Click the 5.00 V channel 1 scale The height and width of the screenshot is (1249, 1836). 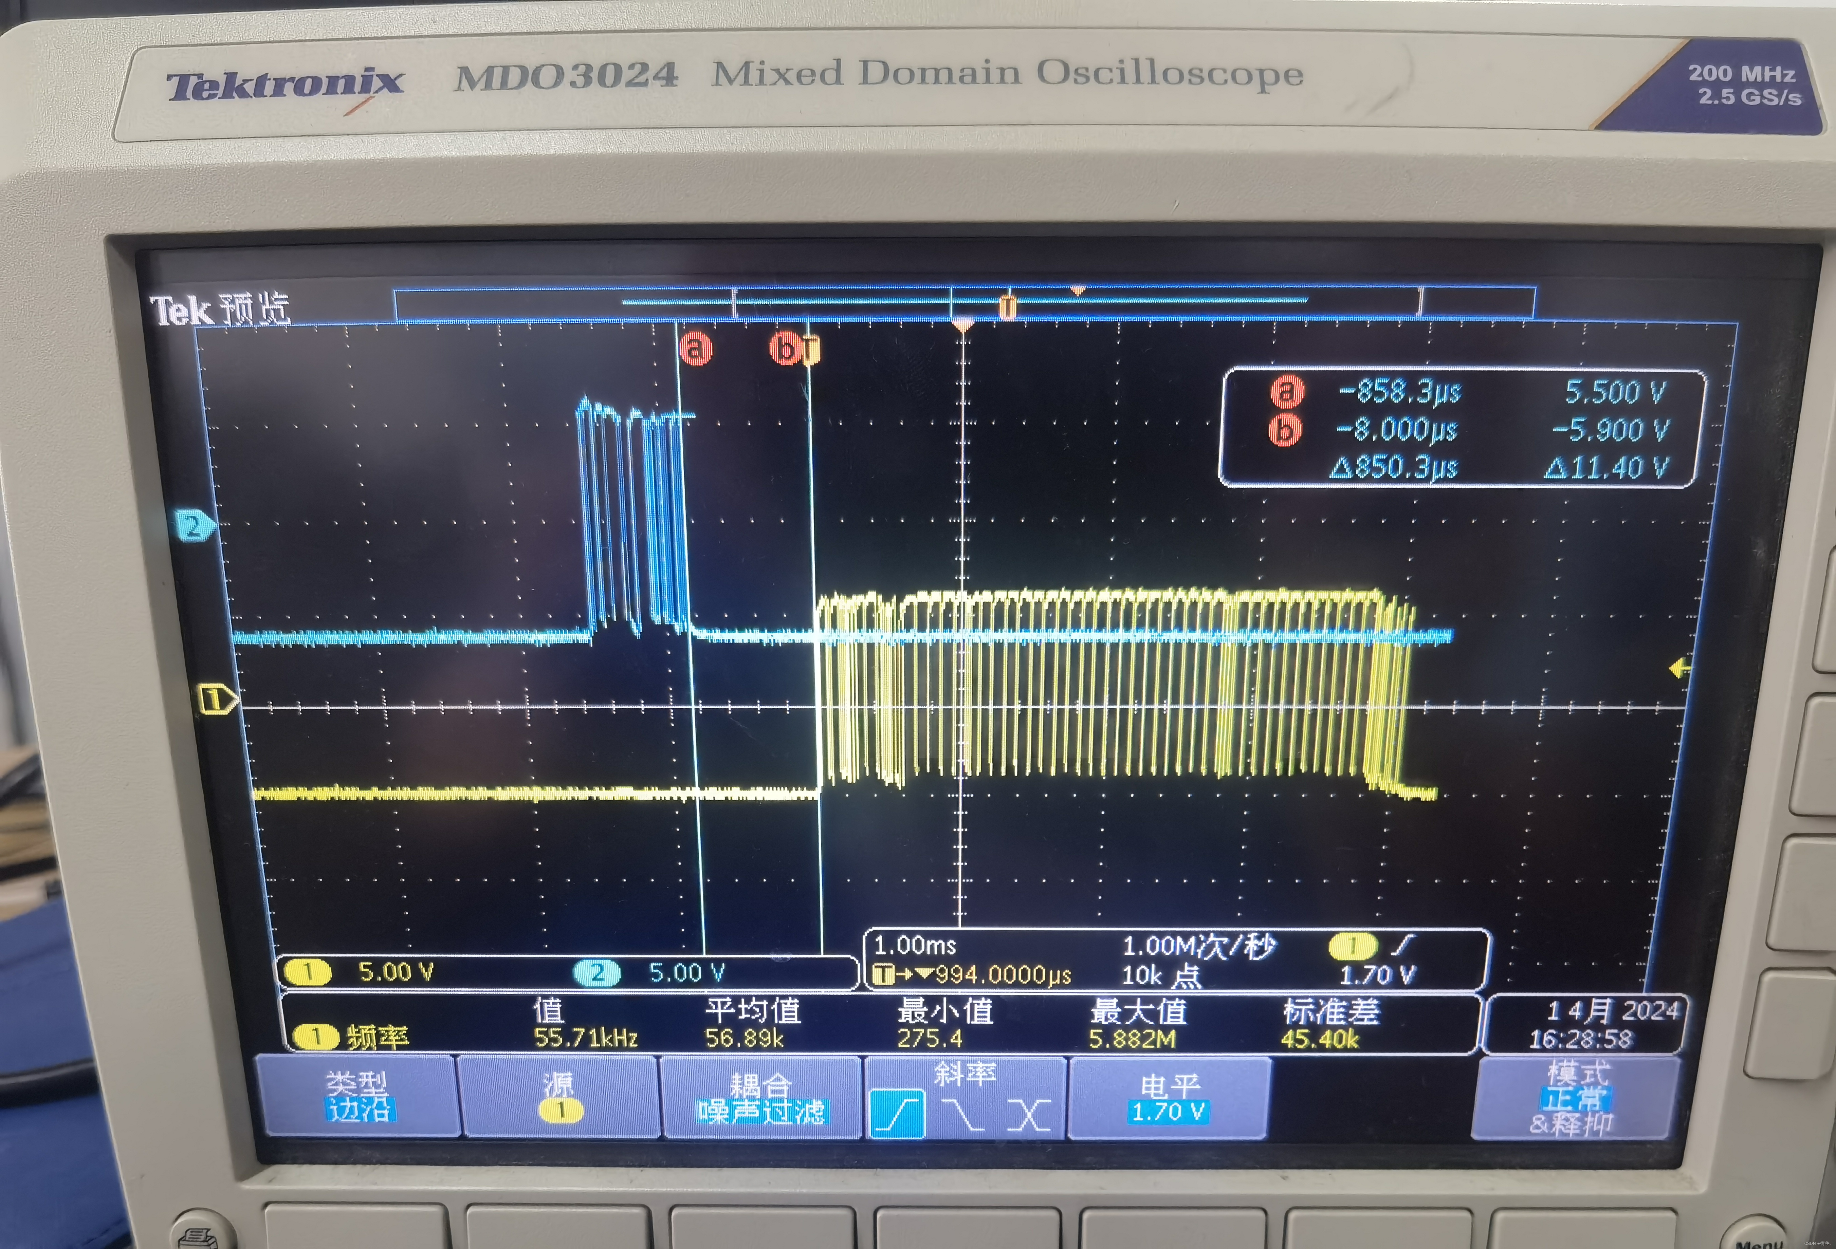(x=396, y=972)
